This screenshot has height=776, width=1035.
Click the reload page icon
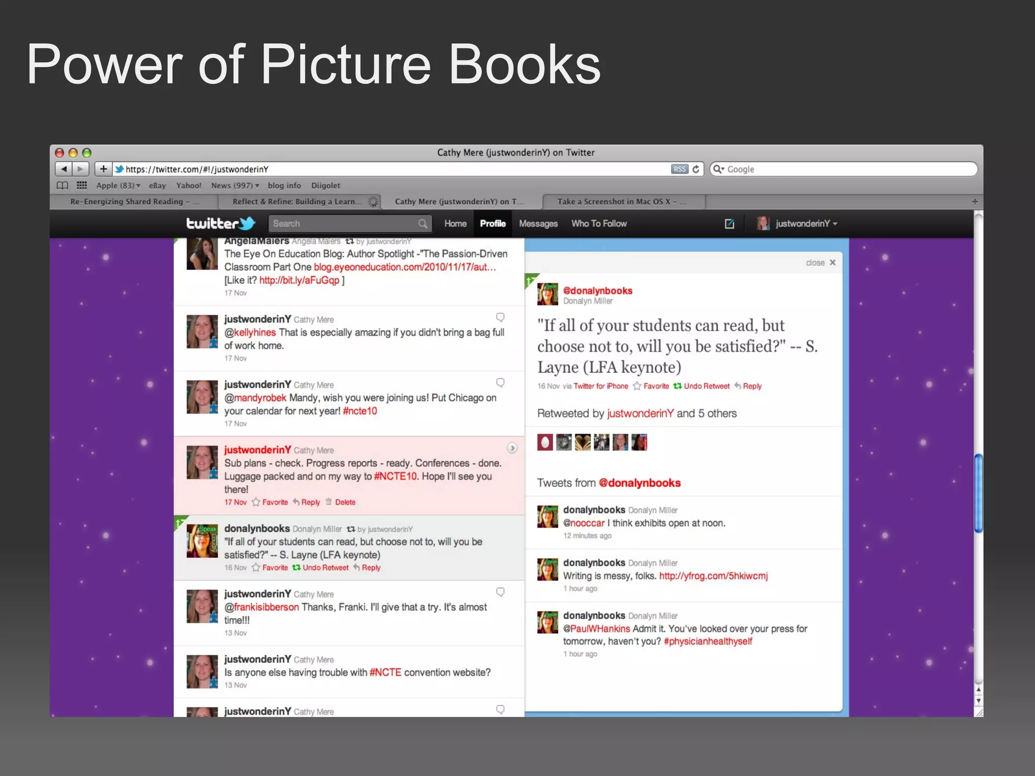pyautogui.click(x=696, y=169)
